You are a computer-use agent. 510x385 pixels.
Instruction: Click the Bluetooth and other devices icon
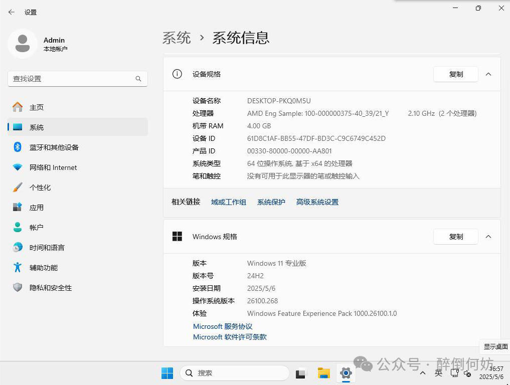(18, 147)
